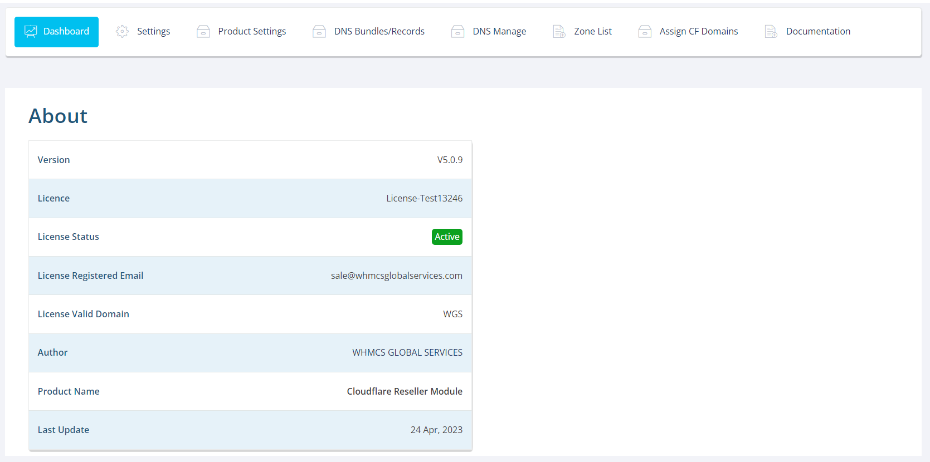Go to the Settings tab
Viewport: 930px width, 462px height.
tap(143, 32)
